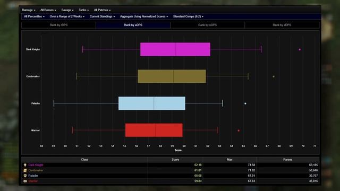Click the Warrior score value 59.84
Viewport: 340px width, 191px height.
pyautogui.click(x=198, y=181)
